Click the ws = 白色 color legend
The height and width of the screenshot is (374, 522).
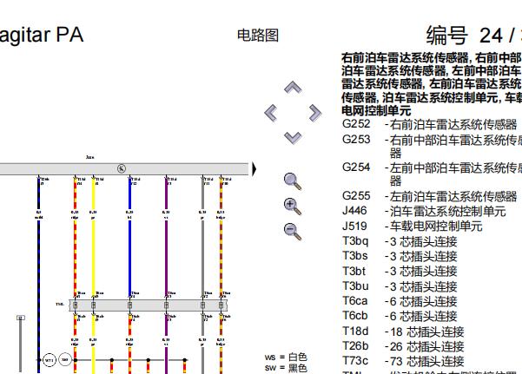(x=286, y=358)
